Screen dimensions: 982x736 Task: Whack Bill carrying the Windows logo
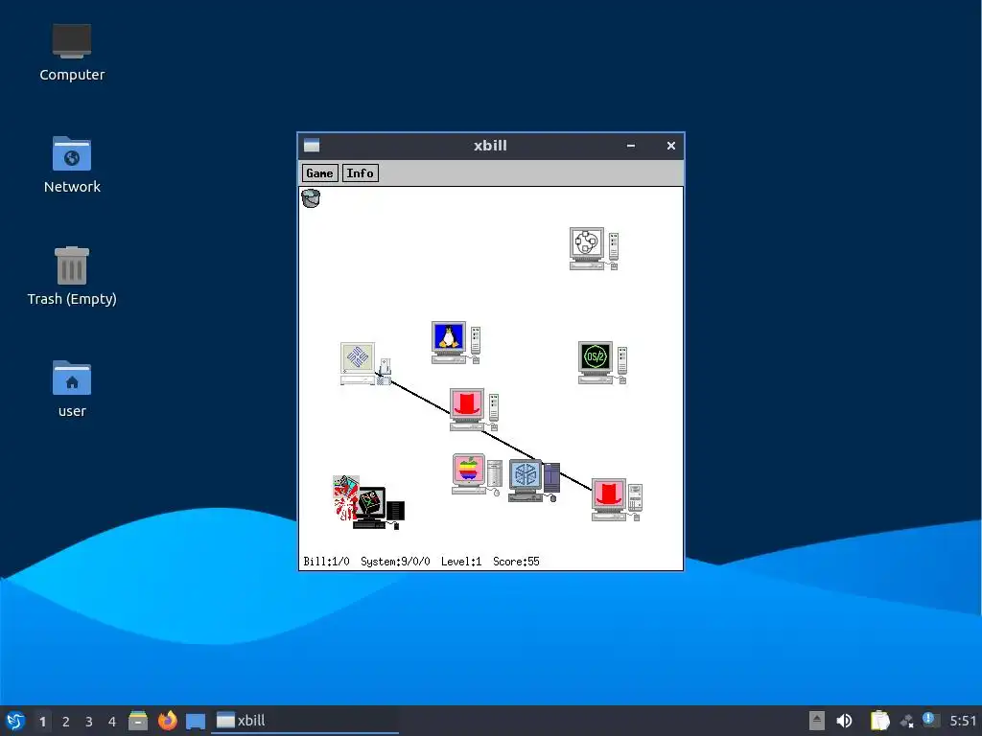tap(345, 498)
